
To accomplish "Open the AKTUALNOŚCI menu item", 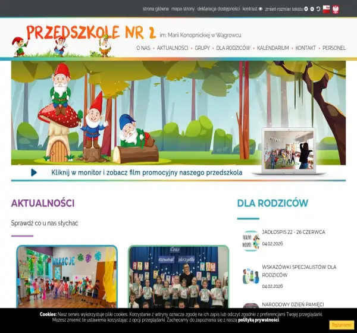I will coord(173,48).
